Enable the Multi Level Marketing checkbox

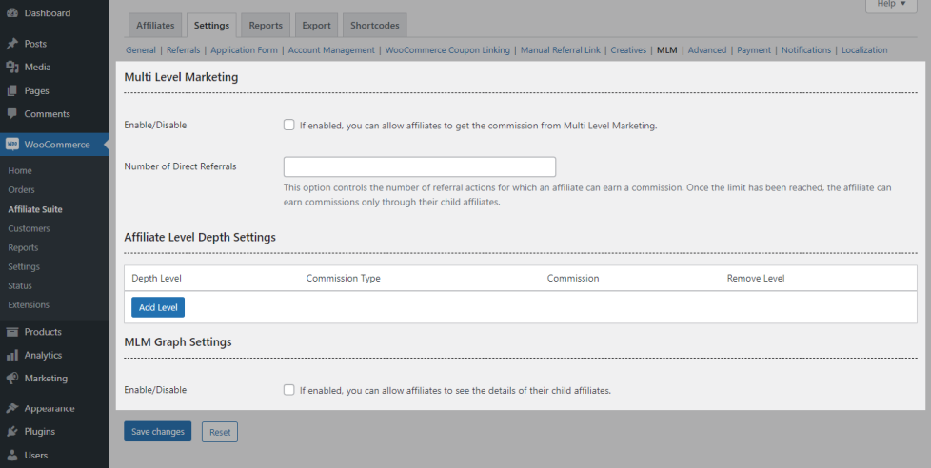[288, 125]
